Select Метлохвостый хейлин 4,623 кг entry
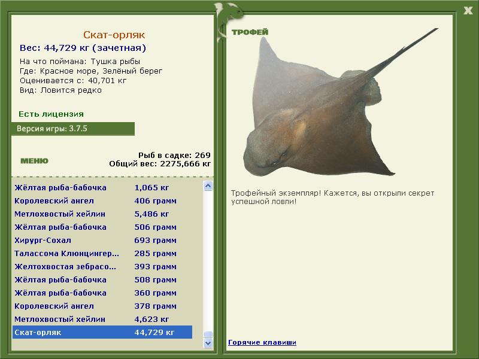The image size is (479, 359). coord(102,319)
